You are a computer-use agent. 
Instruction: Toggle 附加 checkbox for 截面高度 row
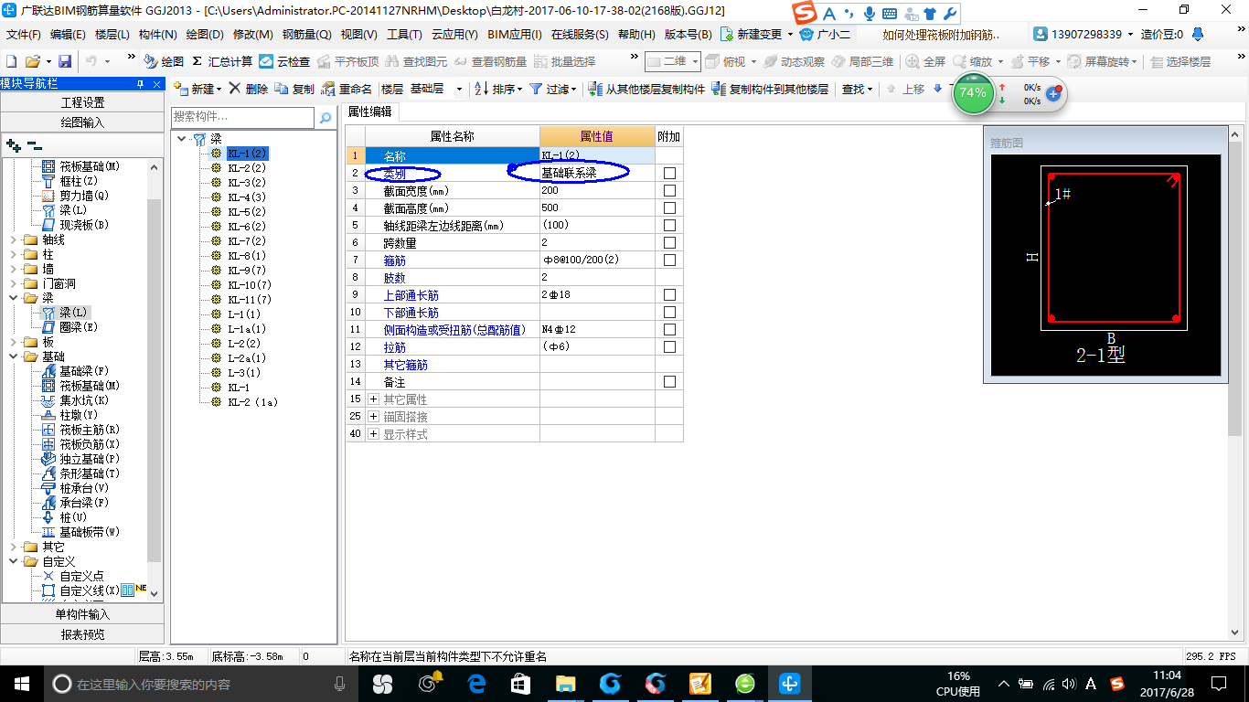669,207
